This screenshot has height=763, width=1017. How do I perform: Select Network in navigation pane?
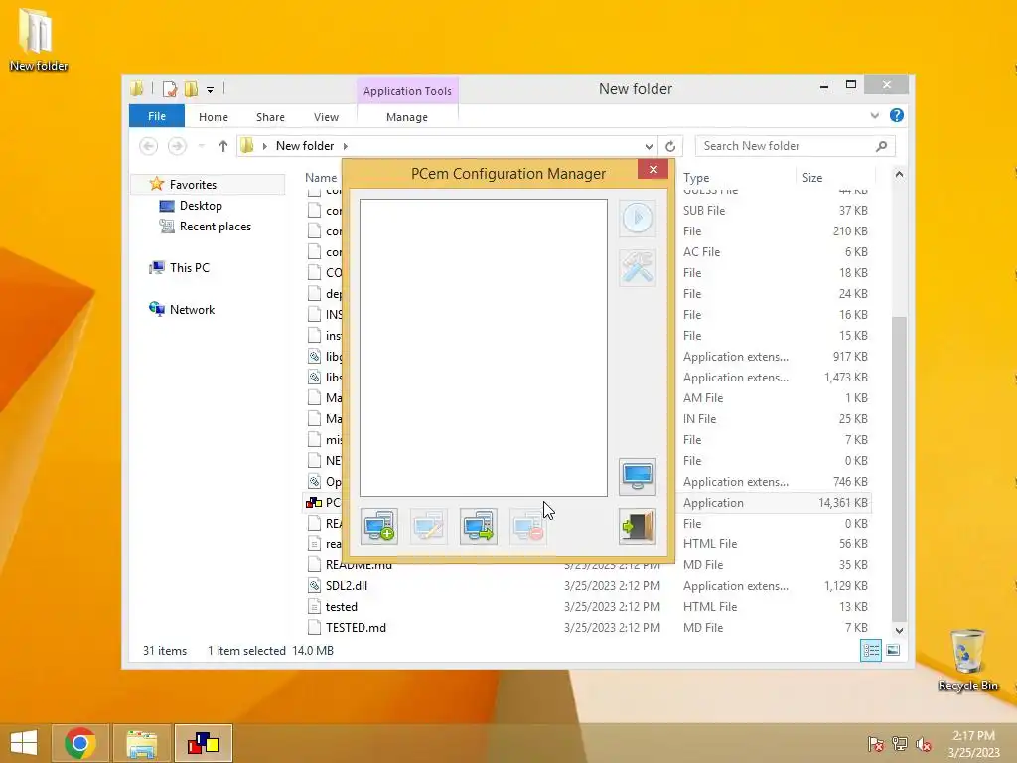click(x=192, y=310)
